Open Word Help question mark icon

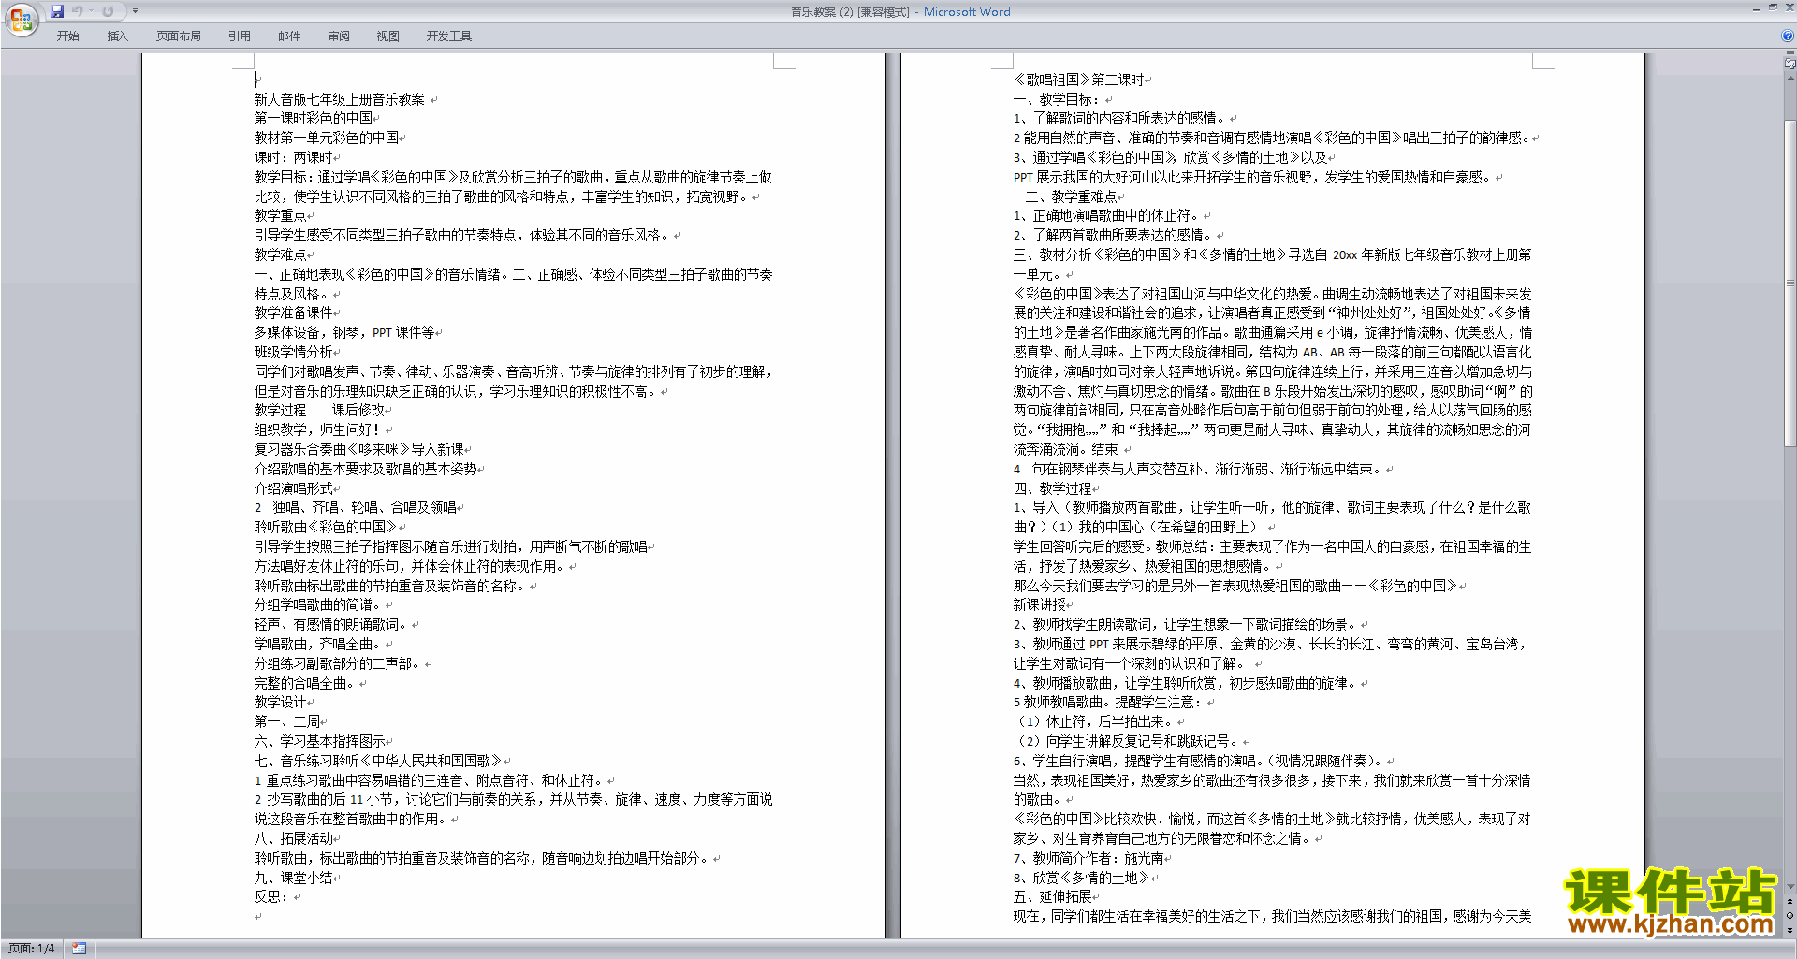tap(1788, 36)
